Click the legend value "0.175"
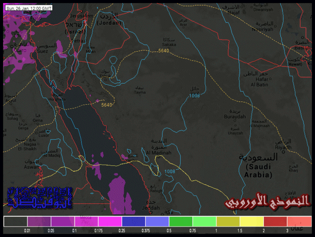This screenshot has height=237, width=315. (x=98, y=231)
